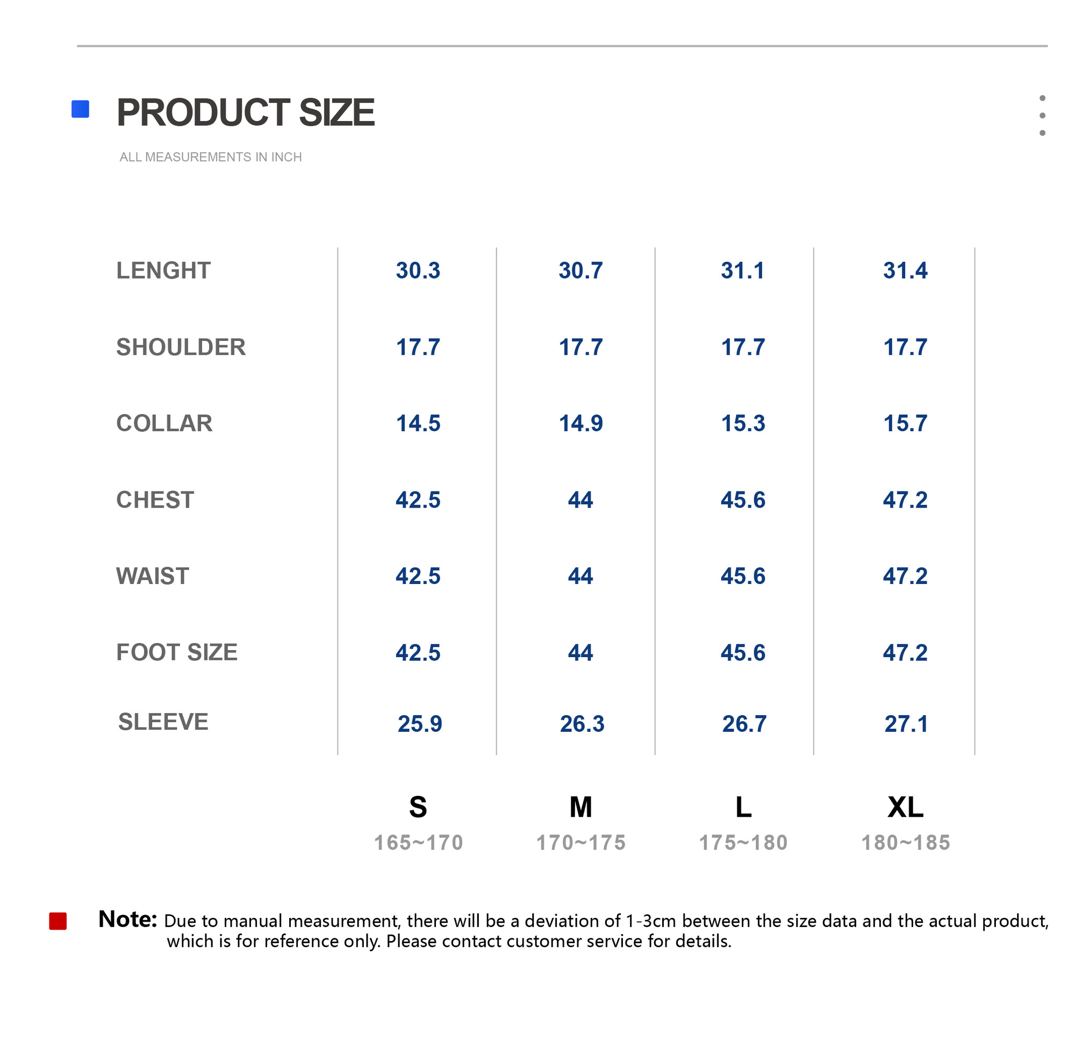Choose the L size column label

click(743, 807)
